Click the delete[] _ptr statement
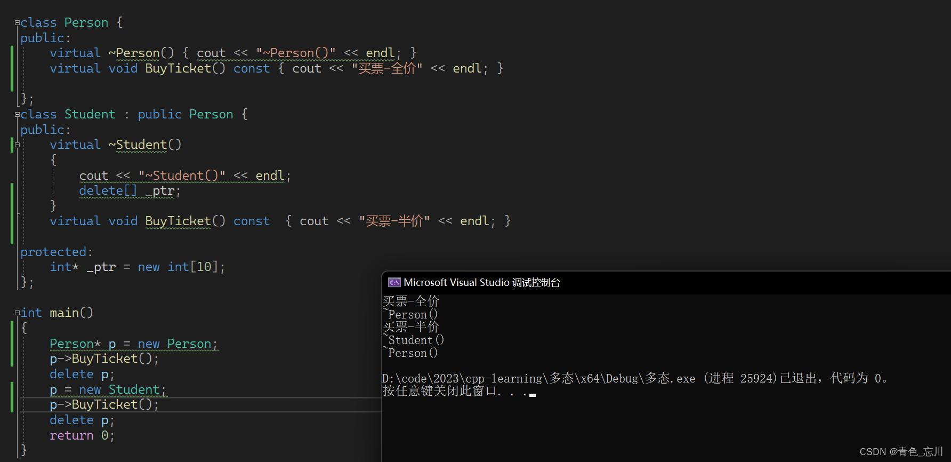The width and height of the screenshot is (951, 462). click(130, 191)
